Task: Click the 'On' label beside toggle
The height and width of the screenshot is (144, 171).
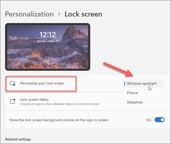Action: [149, 120]
